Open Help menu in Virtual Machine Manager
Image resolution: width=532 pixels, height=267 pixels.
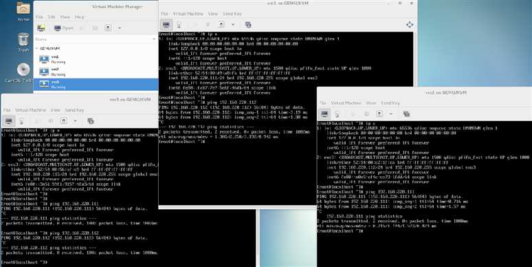[x=80, y=17]
